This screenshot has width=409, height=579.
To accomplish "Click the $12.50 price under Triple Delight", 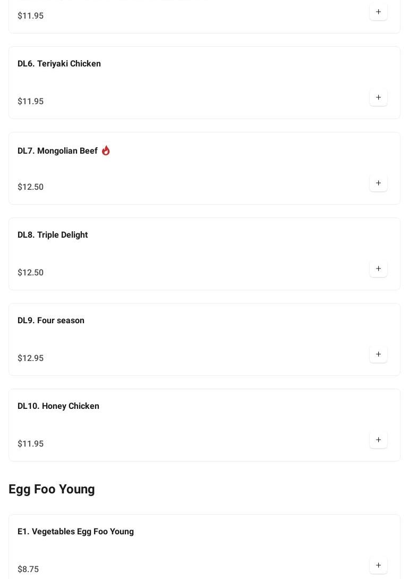I will (x=30, y=273).
